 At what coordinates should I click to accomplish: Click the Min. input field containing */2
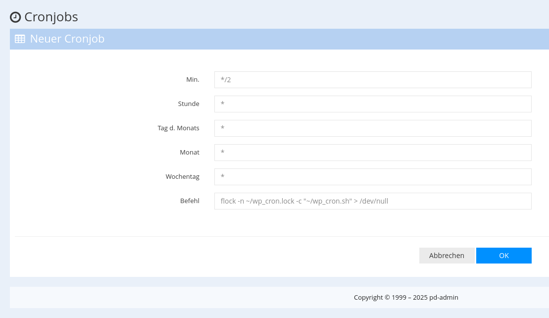click(x=373, y=79)
